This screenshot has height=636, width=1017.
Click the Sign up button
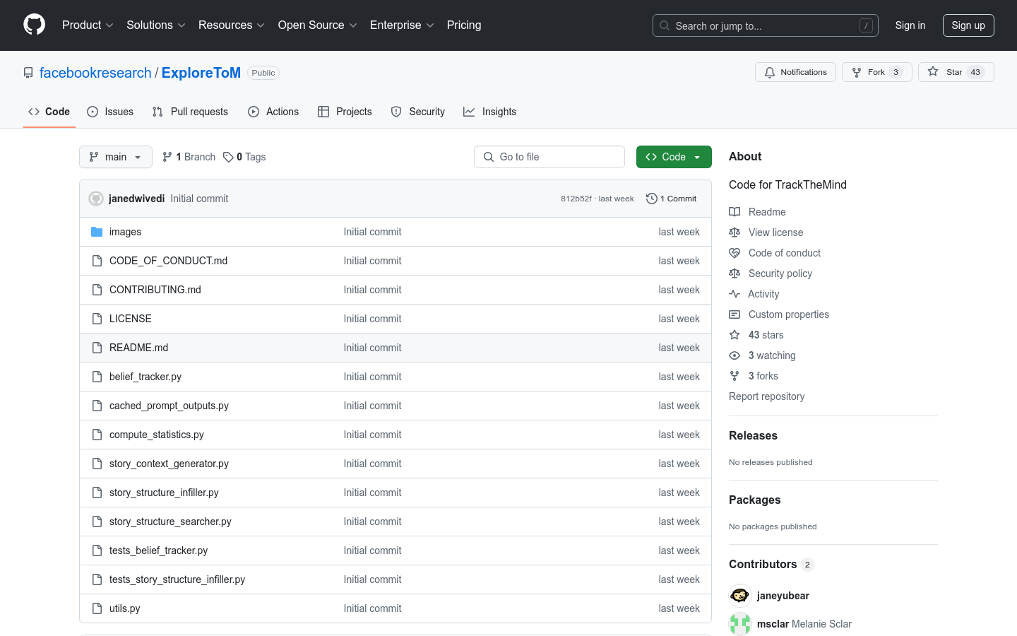pos(968,25)
